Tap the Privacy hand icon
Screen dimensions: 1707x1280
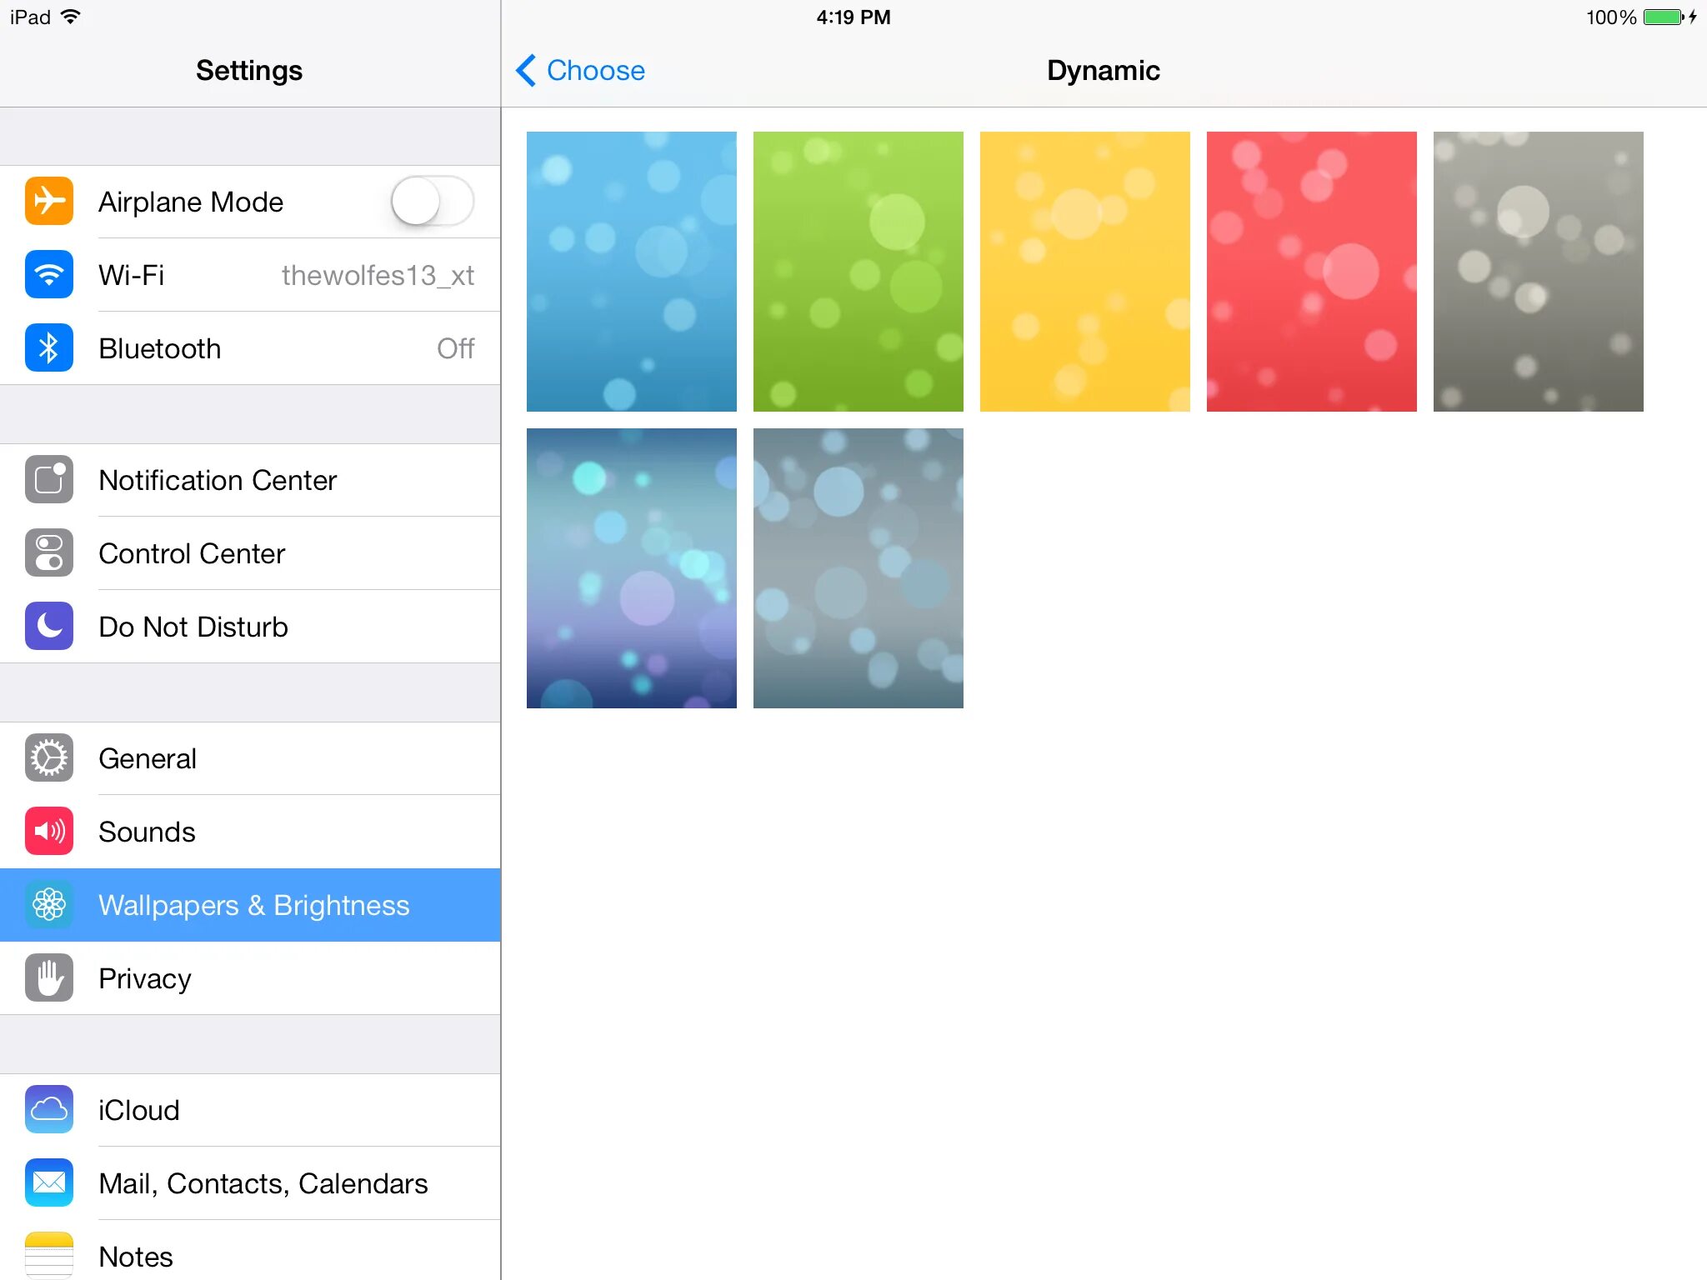click(x=49, y=978)
